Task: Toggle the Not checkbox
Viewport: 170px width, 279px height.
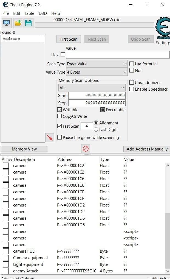Action: pos(132,70)
